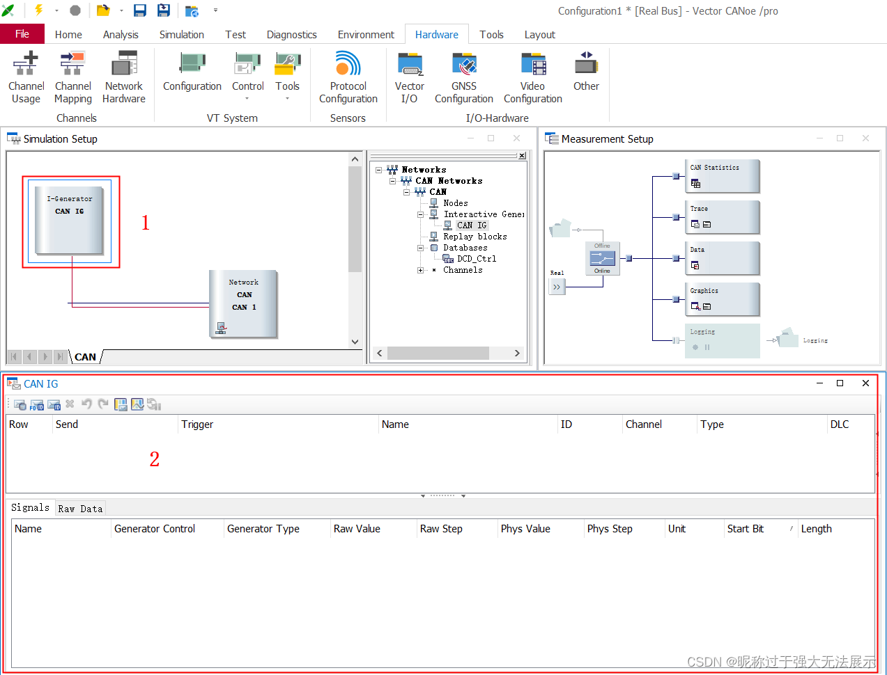
Task: Click Other I/O-Hardware icon
Action: point(586,72)
